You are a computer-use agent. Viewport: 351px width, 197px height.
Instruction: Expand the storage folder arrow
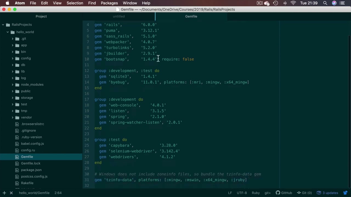point(12,98)
